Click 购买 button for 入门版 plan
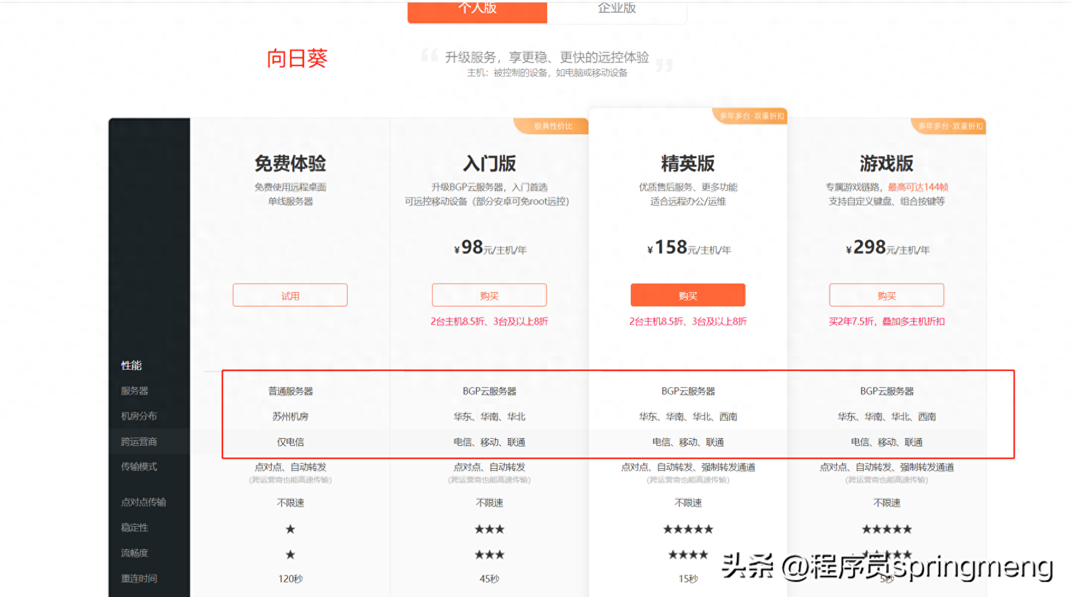Viewport: 1071px width, 597px height. [x=489, y=295]
